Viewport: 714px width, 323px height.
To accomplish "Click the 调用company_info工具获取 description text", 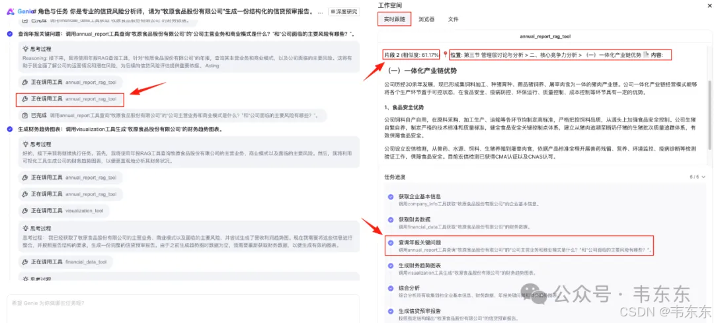I will tap(469, 204).
